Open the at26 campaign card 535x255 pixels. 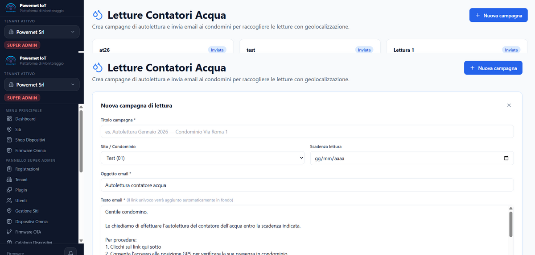pyautogui.click(x=163, y=46)
